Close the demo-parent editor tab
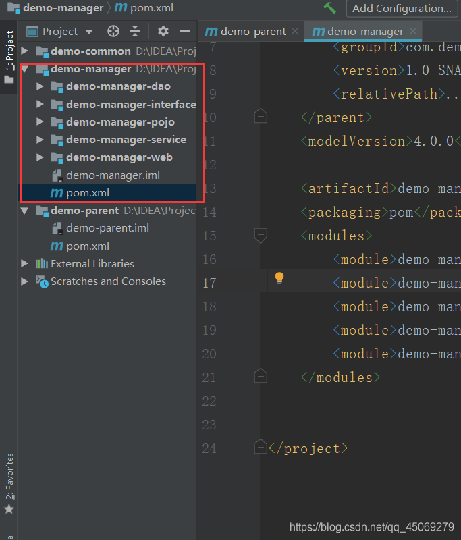The height and width of the screenshot is (540, 461). click(x=295, y=31)
